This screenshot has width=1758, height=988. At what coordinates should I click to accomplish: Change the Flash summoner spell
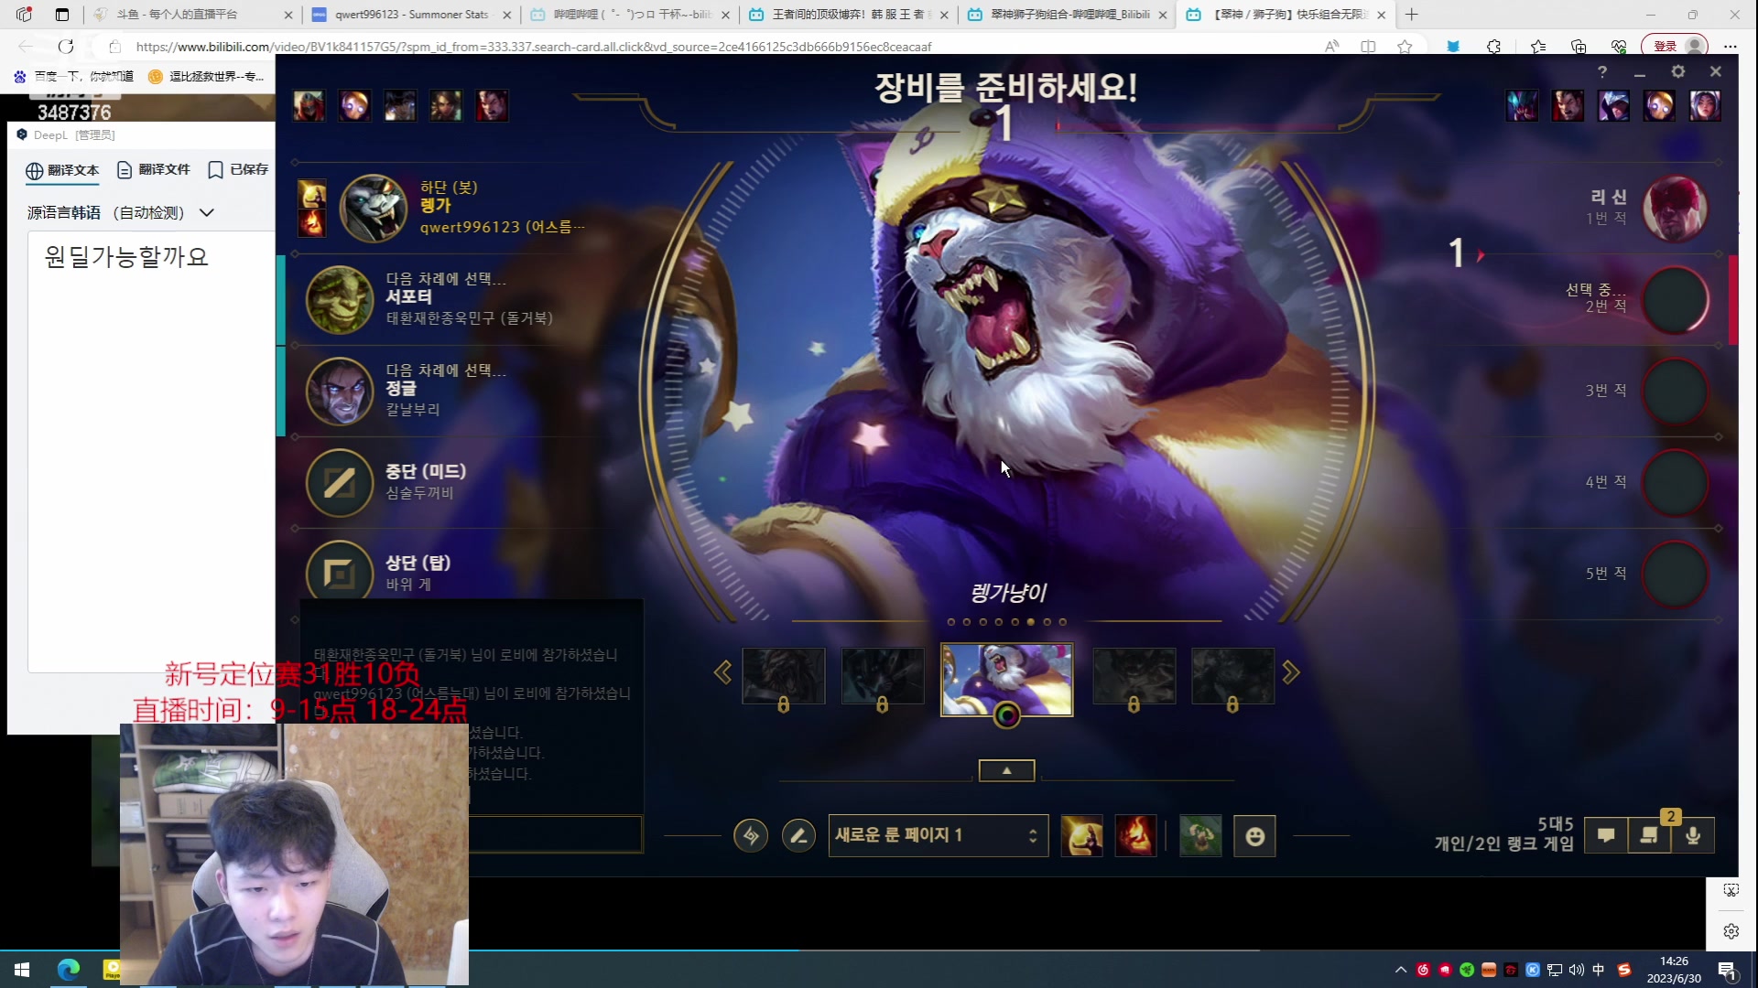pyautogui.click(x=1081, y=835)
